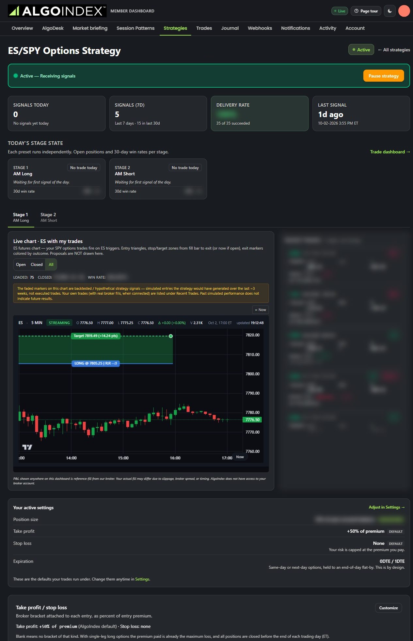Image resolution: width=413 pixels, height=641 pixels.
Task: Open the Activity page
Action: (x=328, y=28)
